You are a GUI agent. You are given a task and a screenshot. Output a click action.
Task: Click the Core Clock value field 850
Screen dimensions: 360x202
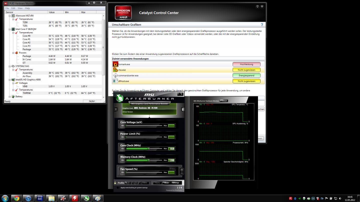click(x=171, y=149)
